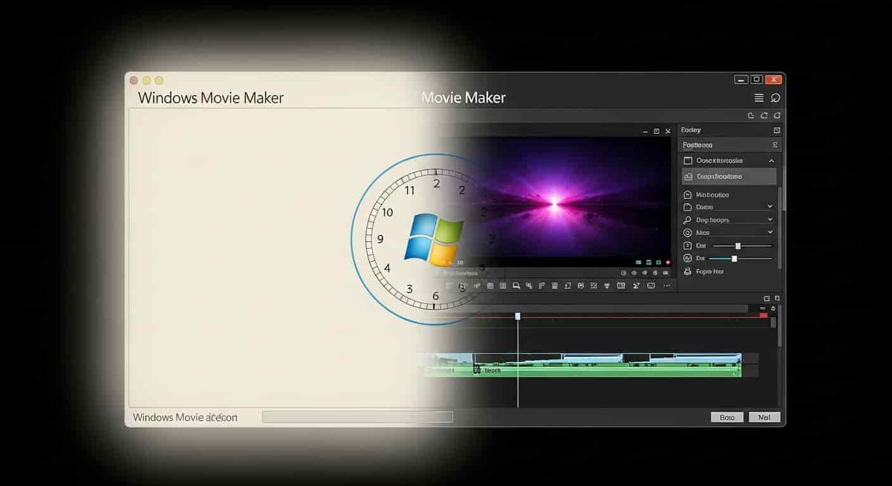Click the icon on the Eodey panel header
This screenshot has height=486, width=892.
[777, 130]
